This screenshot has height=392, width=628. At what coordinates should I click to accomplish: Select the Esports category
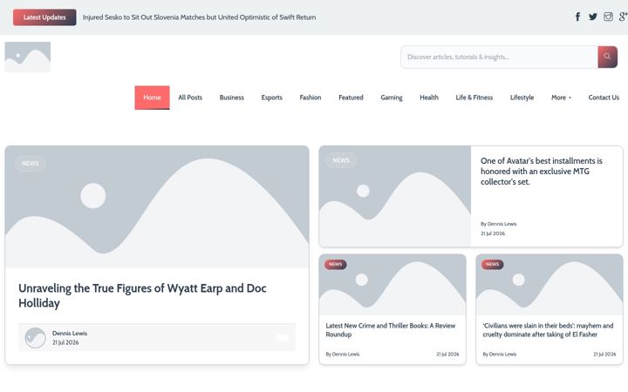[x=271, y=98]
